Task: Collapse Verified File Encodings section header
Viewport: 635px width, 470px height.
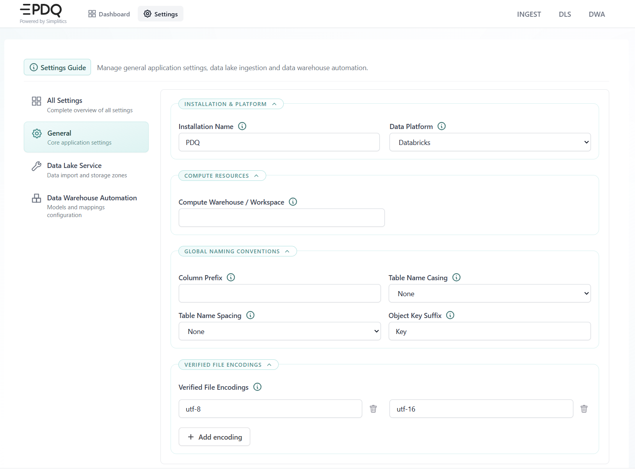Action: pos(228,365)
